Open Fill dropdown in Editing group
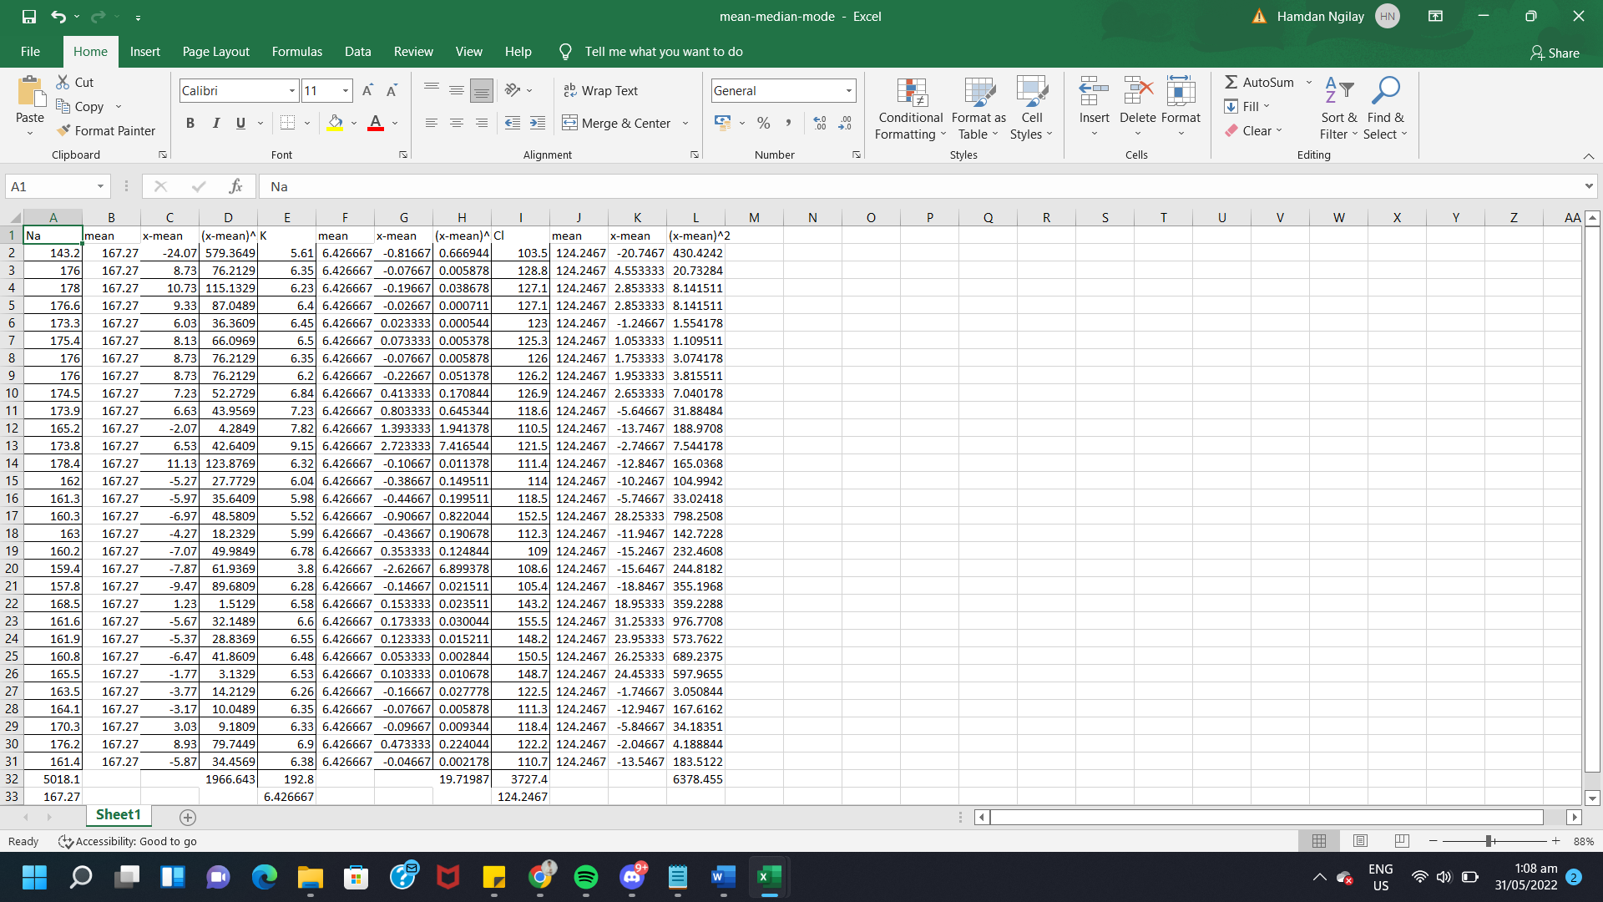Viewport: 1603px width, 902px height. [1247, 106]
